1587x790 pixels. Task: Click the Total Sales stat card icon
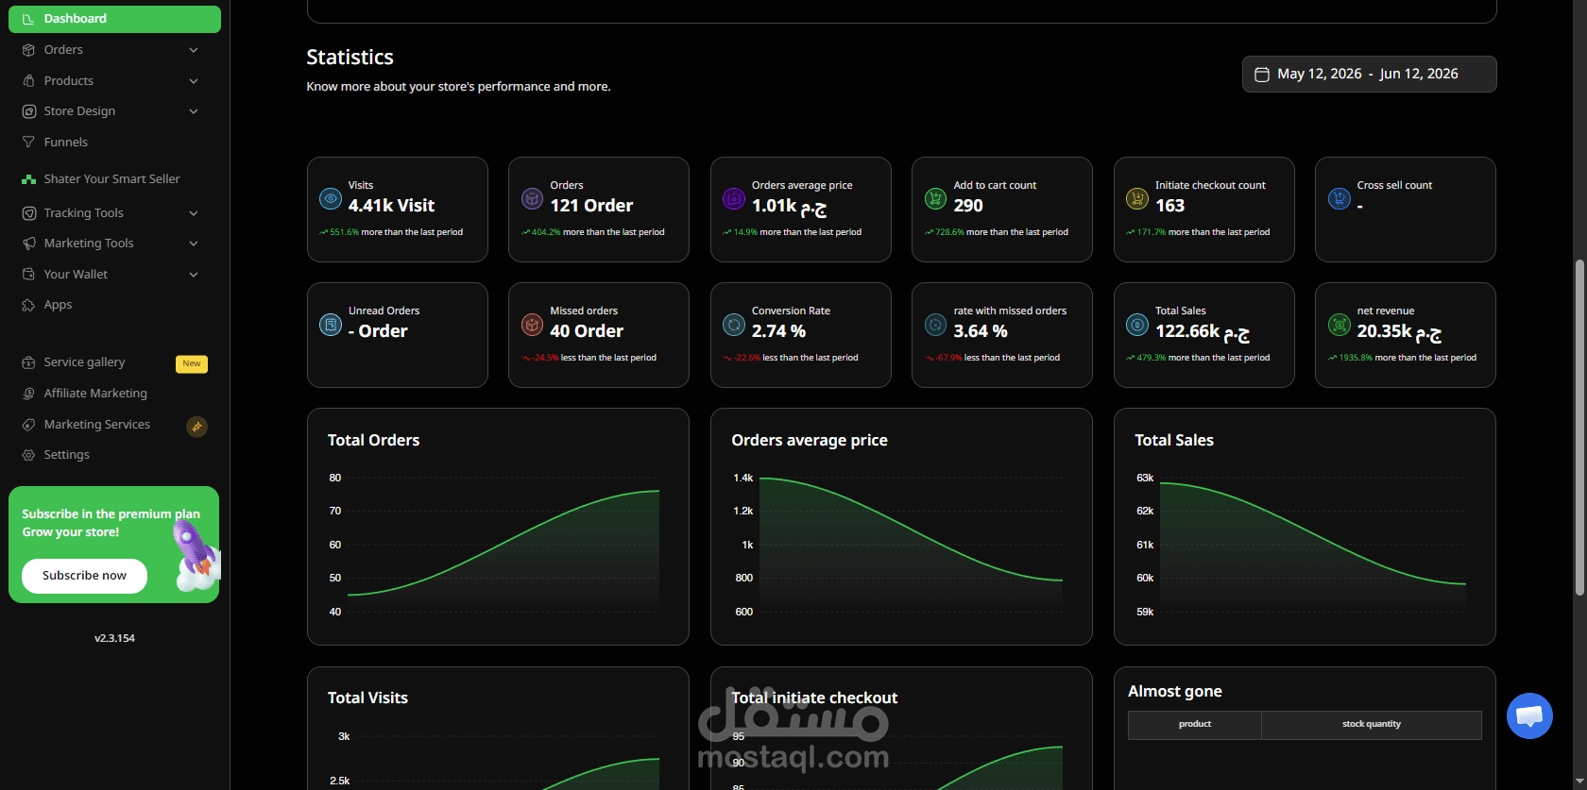pyautogui.click(x=1137, y=325)
